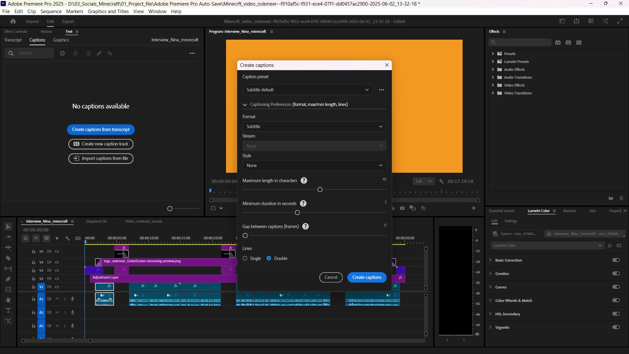Click the split caption icon
Screen dimensions: 629x354
tap(75, 53)
